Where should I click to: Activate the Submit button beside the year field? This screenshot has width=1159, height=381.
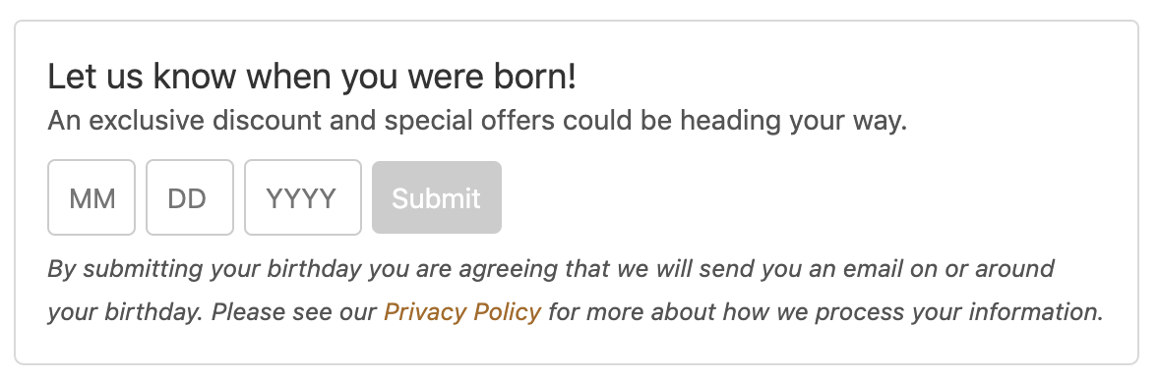point(437,198)
